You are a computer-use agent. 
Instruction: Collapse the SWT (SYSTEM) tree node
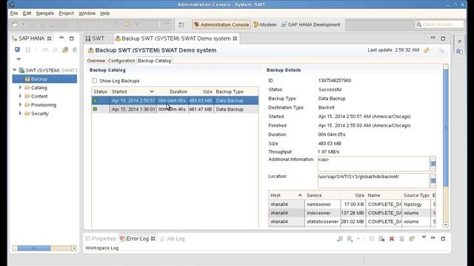14,70
